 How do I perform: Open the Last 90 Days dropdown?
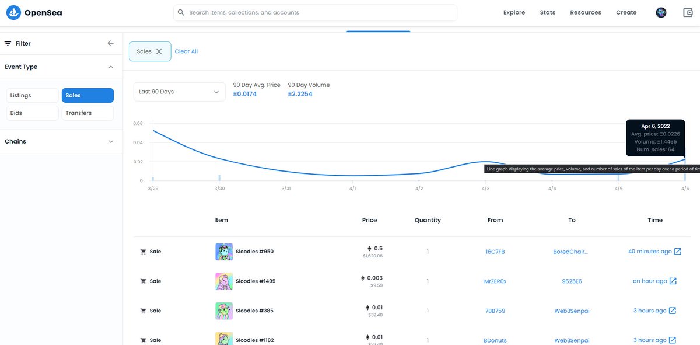coord(180,92)
